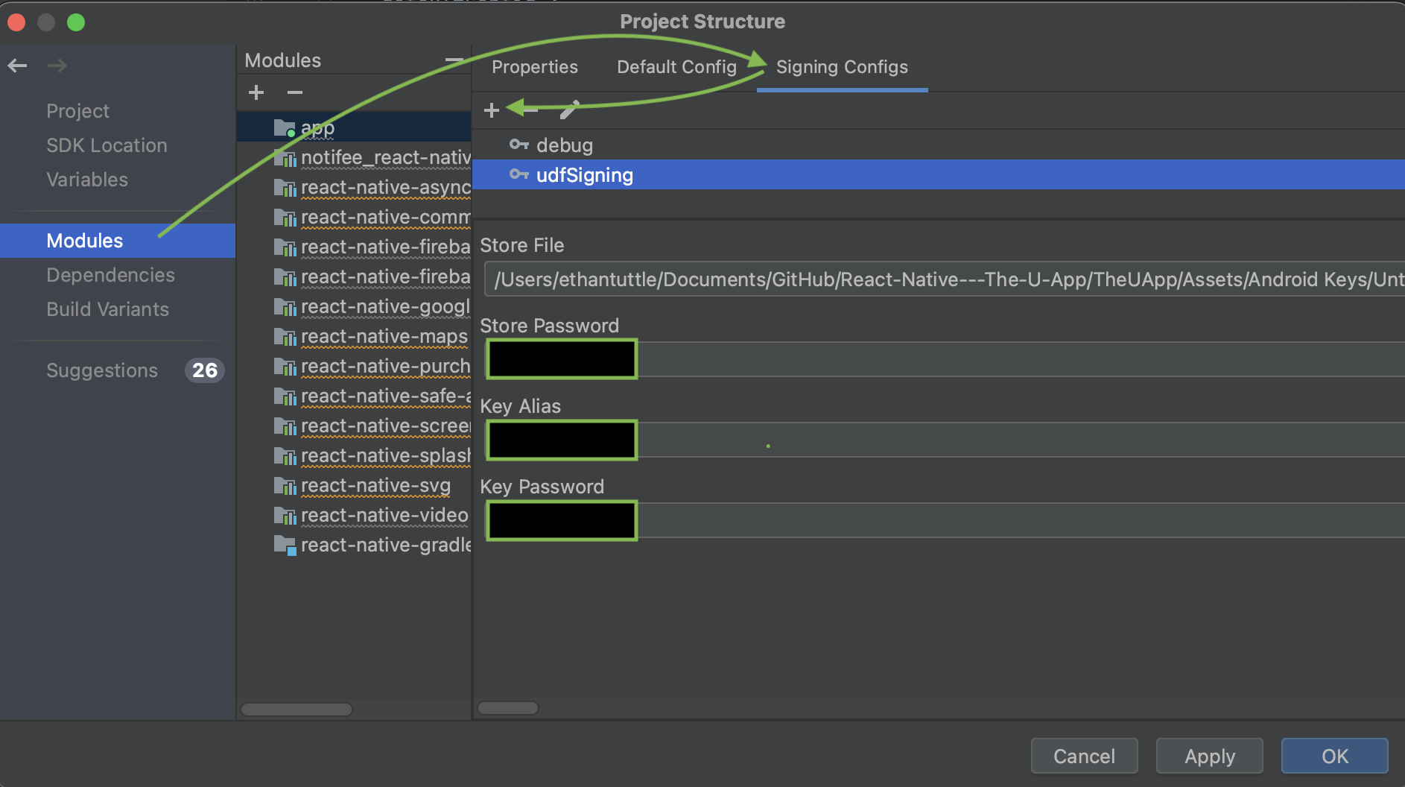This screenshot has width=1405, height=787.
Task: Edit signing config with pencil icon
Action: click(569, 110)
